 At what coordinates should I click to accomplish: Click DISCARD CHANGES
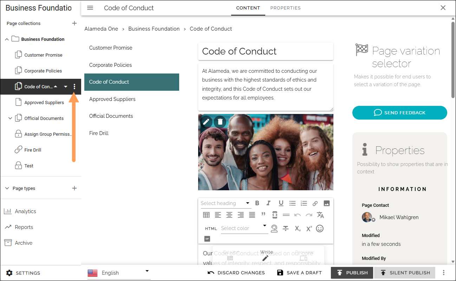click(x=236, y=273)
